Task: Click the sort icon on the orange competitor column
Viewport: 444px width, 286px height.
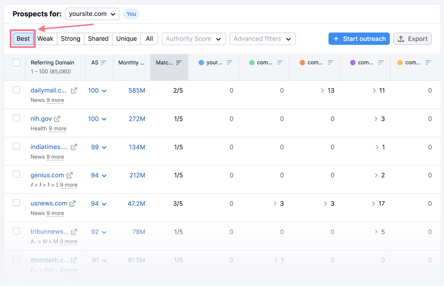Action: pos(331,63)
